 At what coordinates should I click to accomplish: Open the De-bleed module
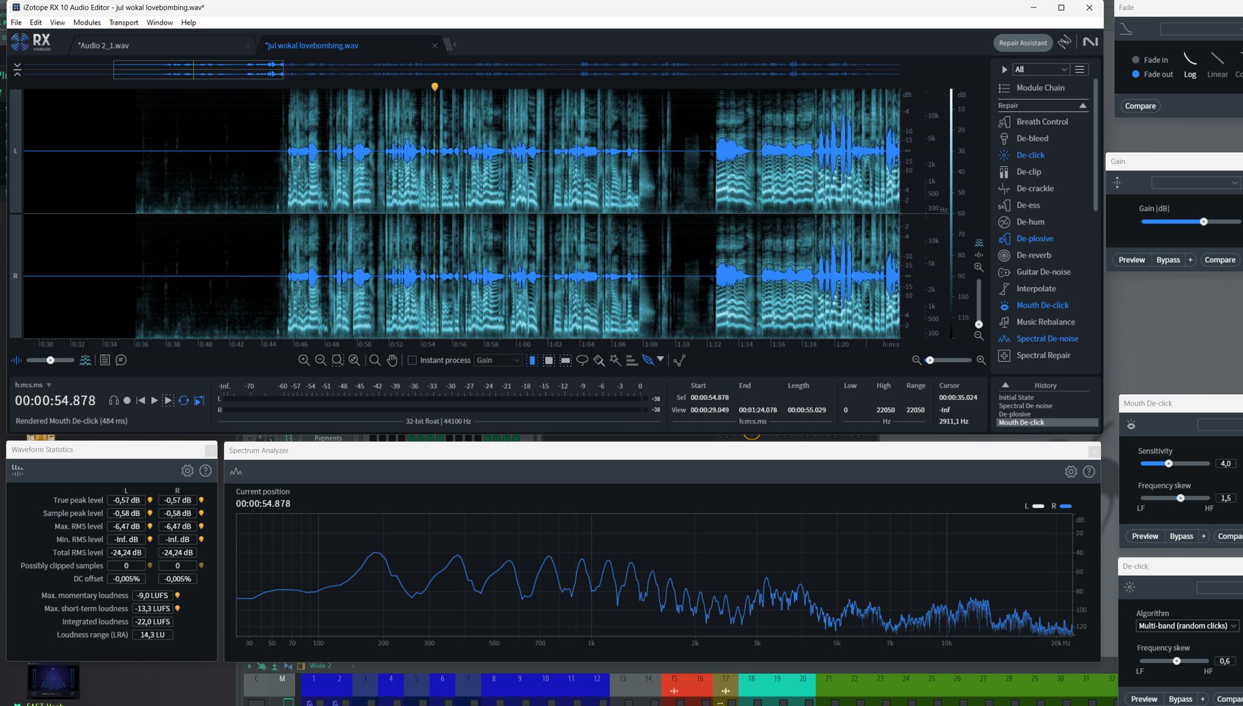point(1032,138)
